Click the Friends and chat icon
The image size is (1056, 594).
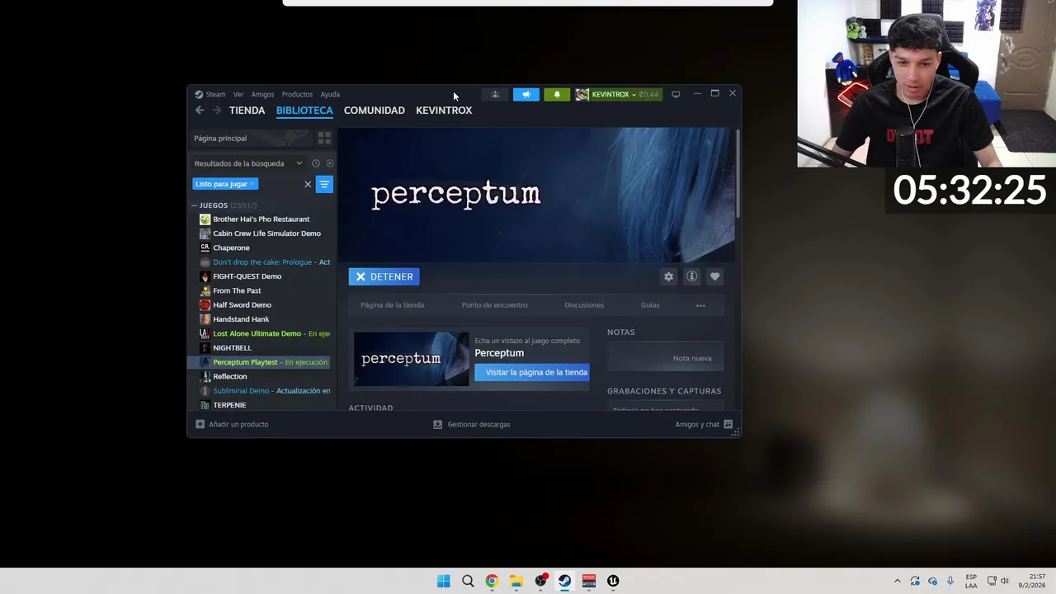coord(728,424)
